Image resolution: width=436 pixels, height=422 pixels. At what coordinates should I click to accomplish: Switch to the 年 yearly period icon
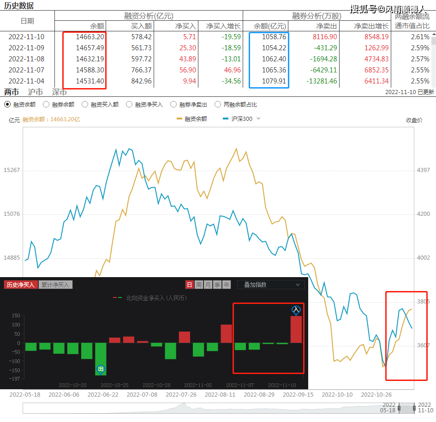pos(226,285)
